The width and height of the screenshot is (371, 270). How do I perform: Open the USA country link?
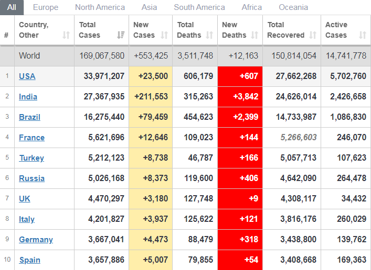27,76
